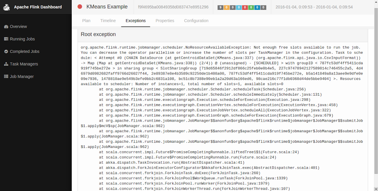Click the light blue task status badge
Image resolution: width=378 pixels, height=191 pixels.
coord(239,7)
